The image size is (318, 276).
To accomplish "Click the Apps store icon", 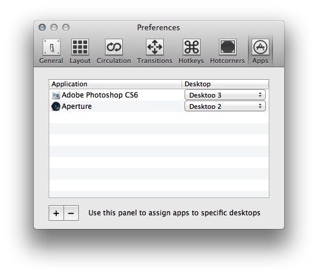I will tap(260, 47).
